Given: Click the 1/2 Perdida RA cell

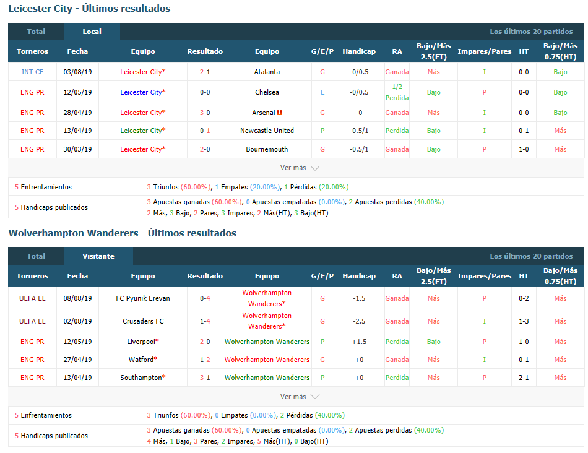Looking at the screenshot, I should coord(397,92).
